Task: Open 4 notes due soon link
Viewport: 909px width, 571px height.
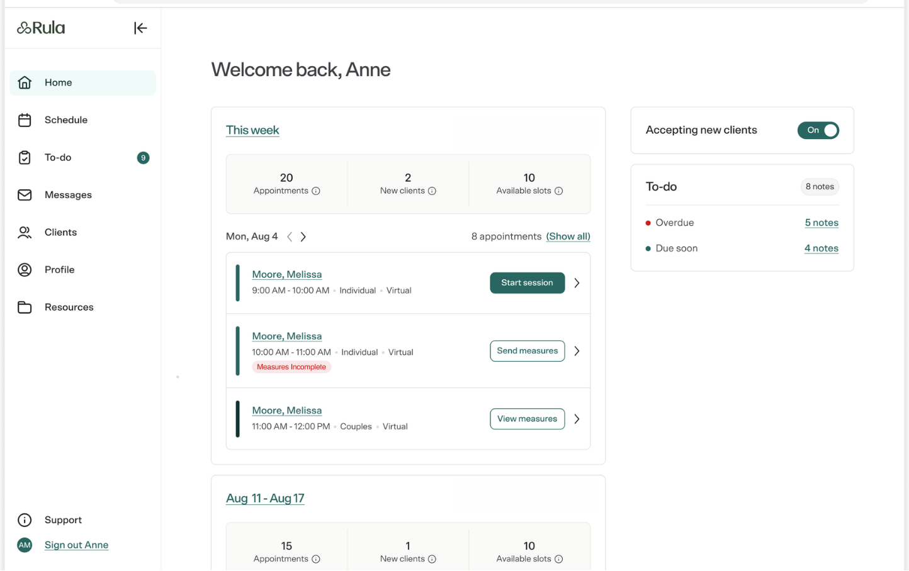Action: point(821,248)
